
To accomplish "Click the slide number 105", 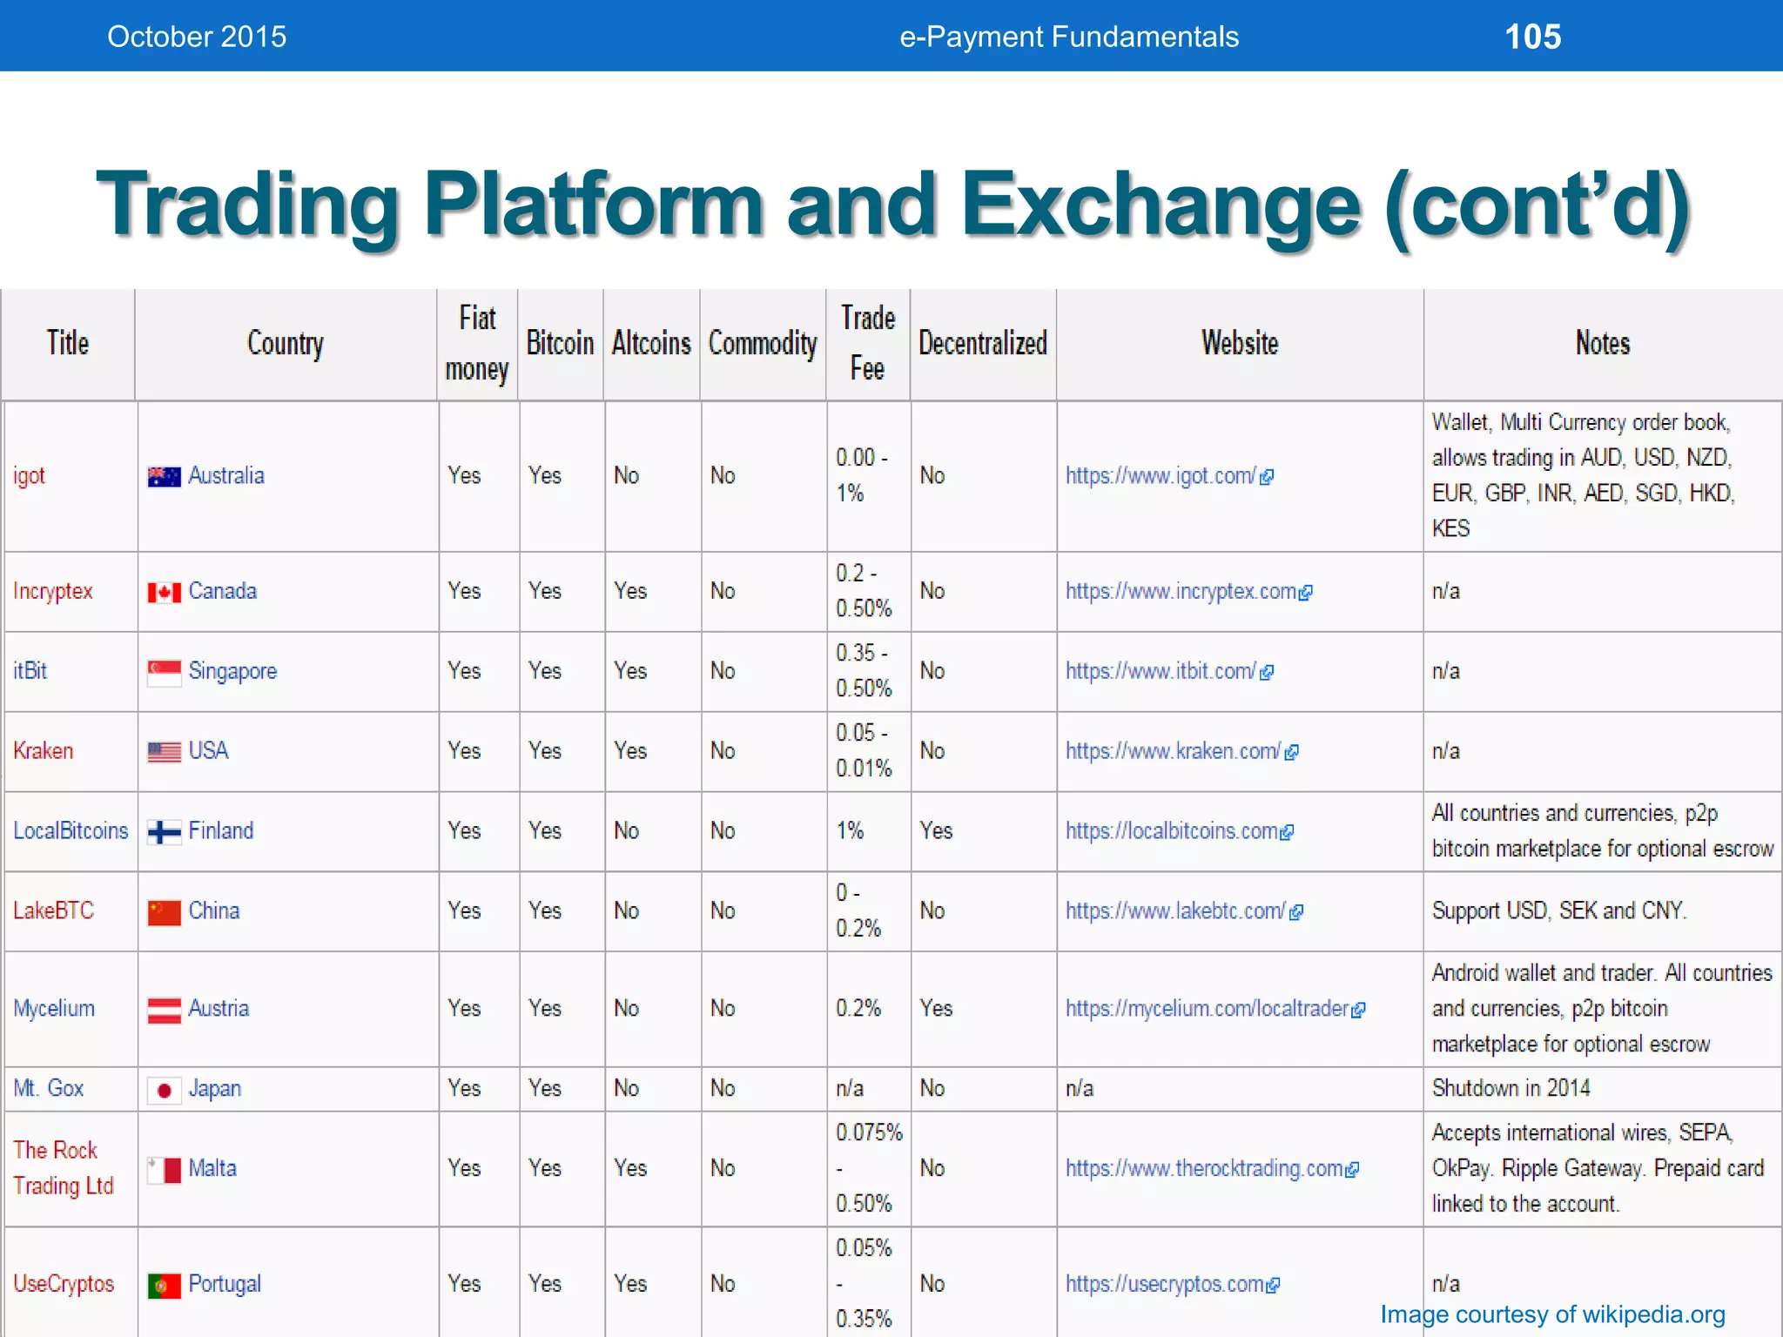I will [x=1533, y=37].
